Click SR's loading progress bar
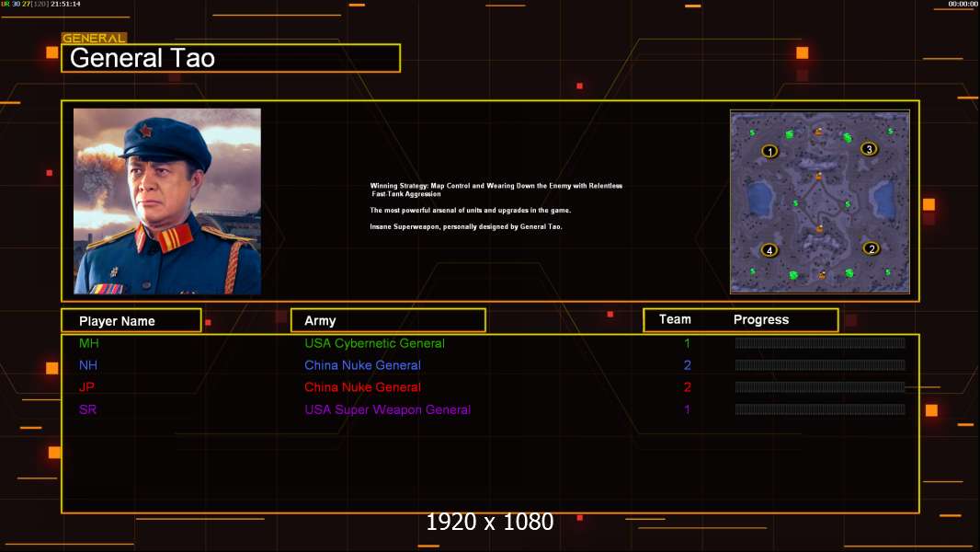Screen dimensions: 980x552 coord(820,409)
